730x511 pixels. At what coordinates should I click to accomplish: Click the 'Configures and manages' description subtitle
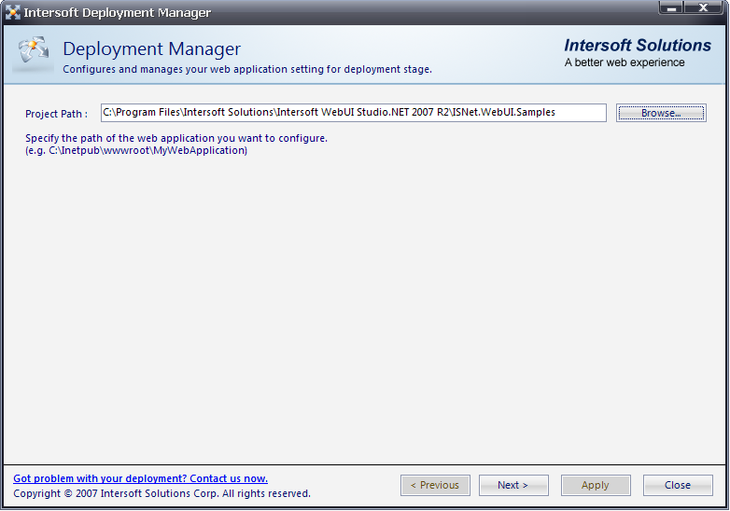click(247, 69)
